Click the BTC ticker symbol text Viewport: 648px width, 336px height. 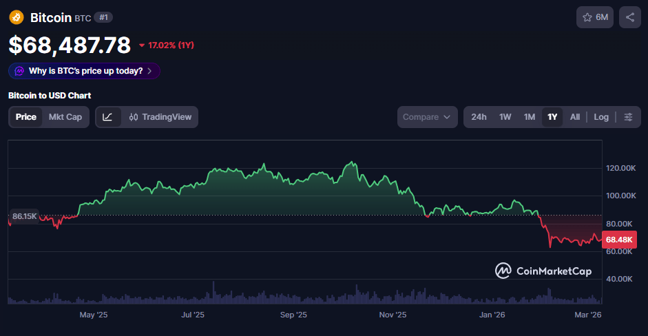pyautogui.click(x=83, y=18)
